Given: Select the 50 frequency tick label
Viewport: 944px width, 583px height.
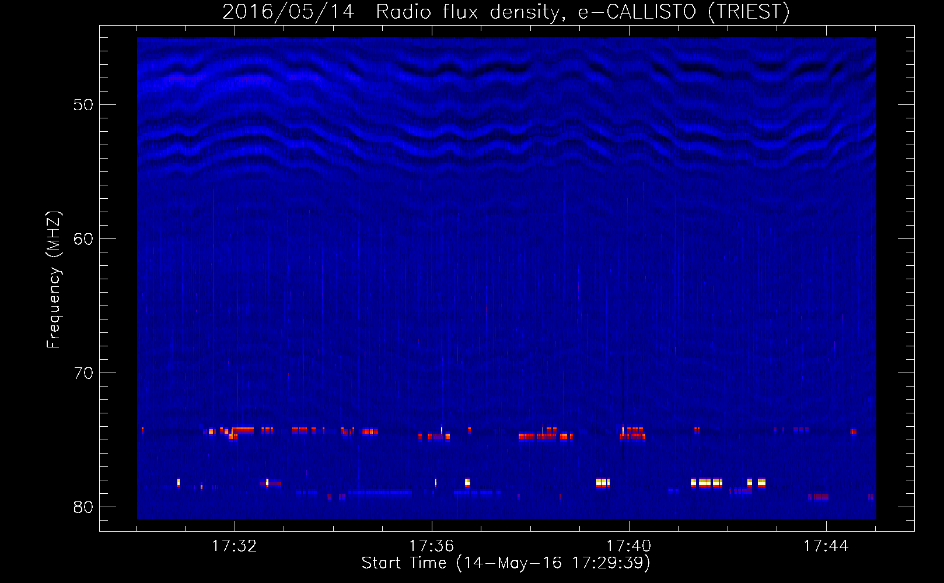Looking at the screenshot, I should point(83,105).
